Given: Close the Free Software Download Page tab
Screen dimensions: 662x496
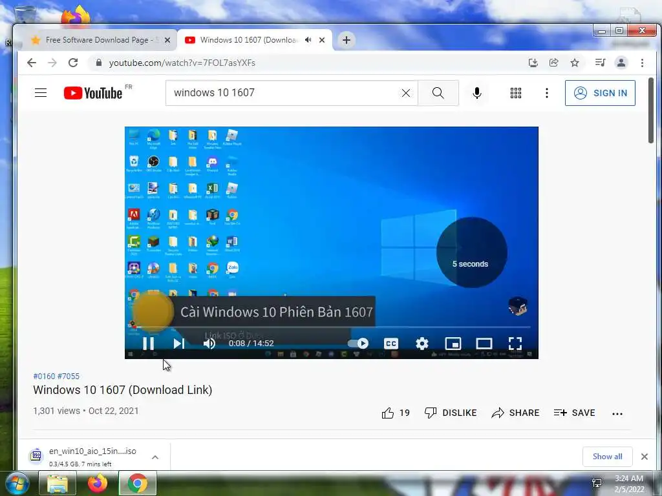Looking at the screenshot, I should (x=167, y=40).
